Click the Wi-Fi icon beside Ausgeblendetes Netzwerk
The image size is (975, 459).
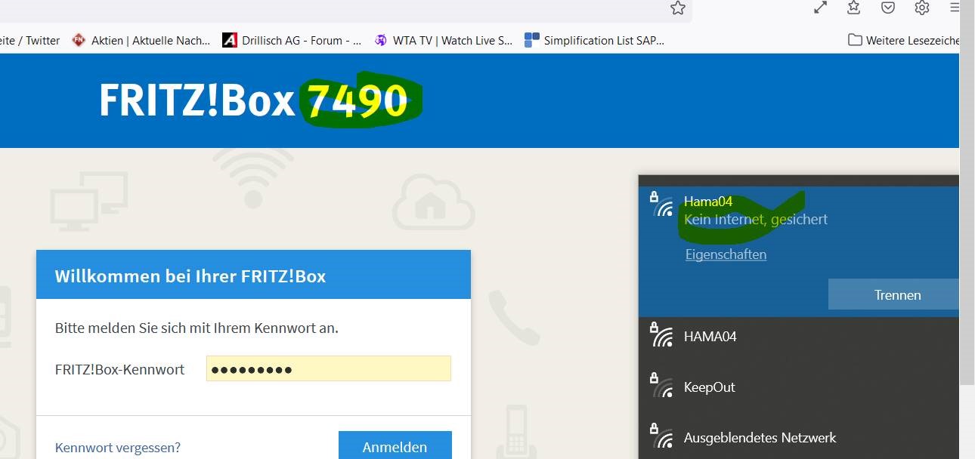coord(662,436)
